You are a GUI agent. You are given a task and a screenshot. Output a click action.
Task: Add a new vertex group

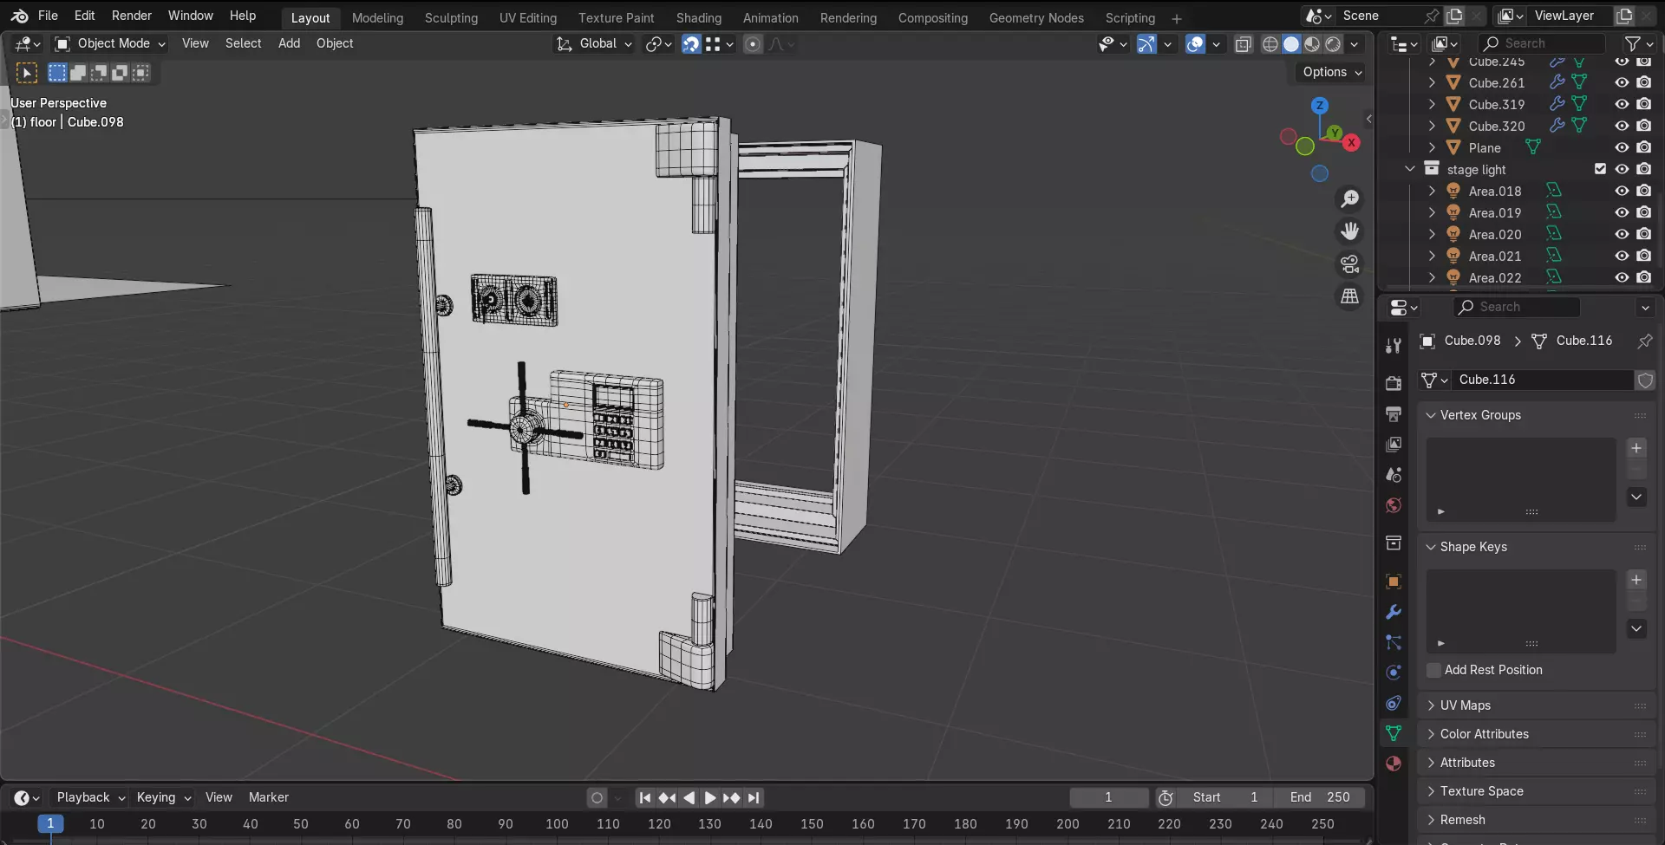1636,448
